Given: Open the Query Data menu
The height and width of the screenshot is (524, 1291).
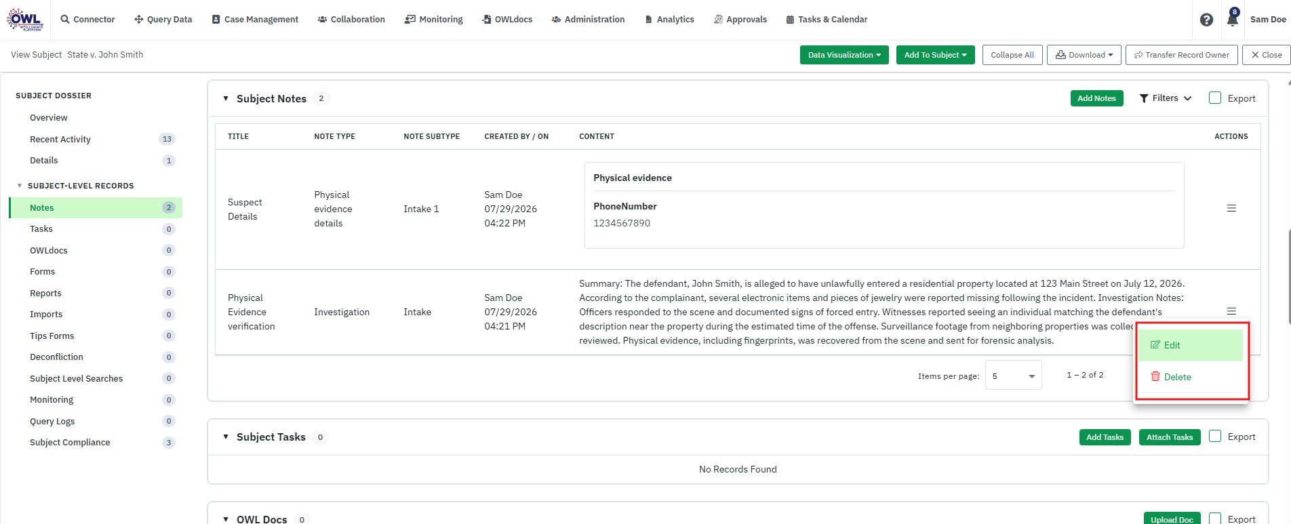Looking at the screenshot, I should 163,20.
